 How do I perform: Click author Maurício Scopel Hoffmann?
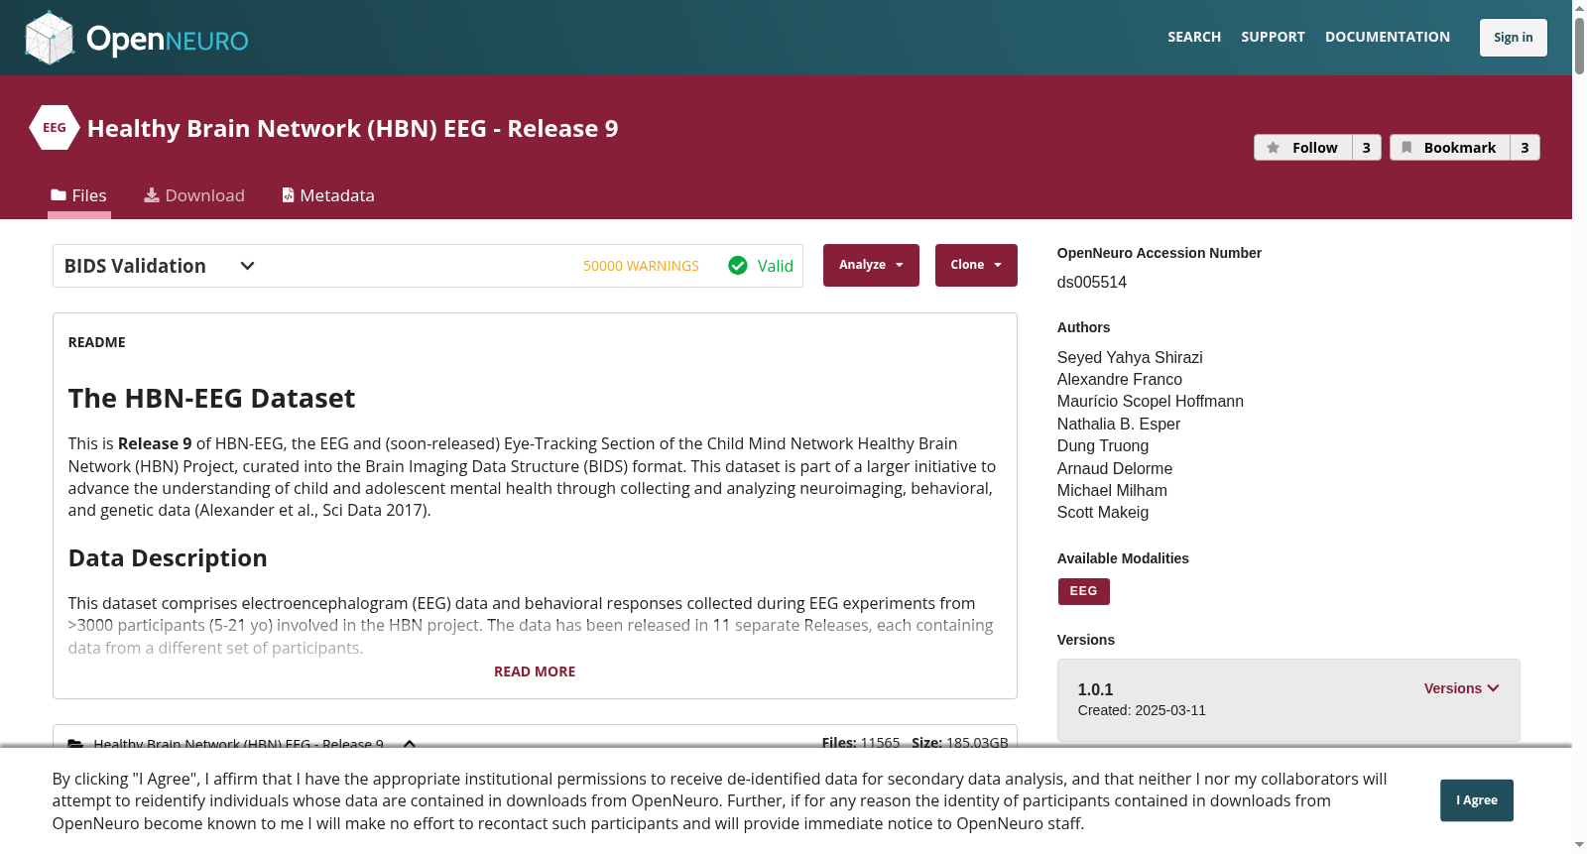pos(1151,401)
